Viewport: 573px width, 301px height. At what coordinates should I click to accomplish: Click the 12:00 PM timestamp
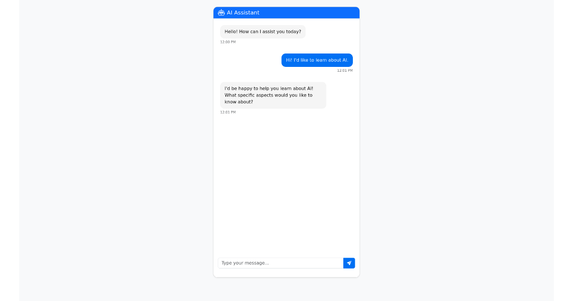(228, 42)
